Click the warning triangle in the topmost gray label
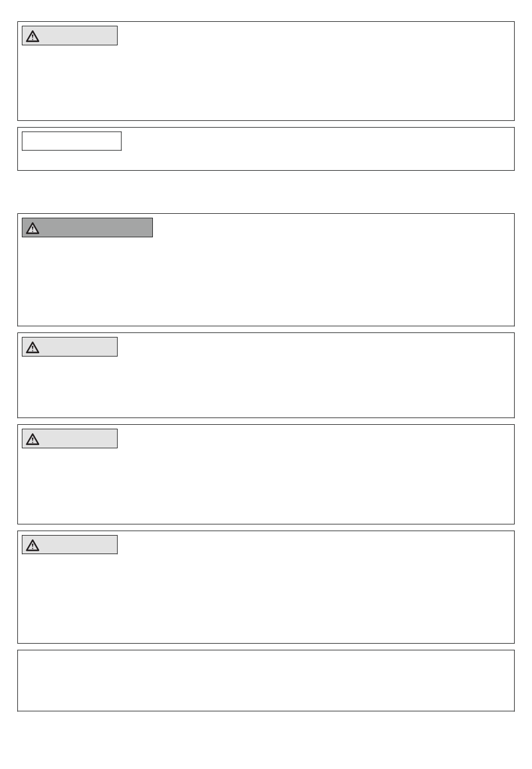Screen dimensions: 532x769 pyautogui.click(x=32, y=37)
